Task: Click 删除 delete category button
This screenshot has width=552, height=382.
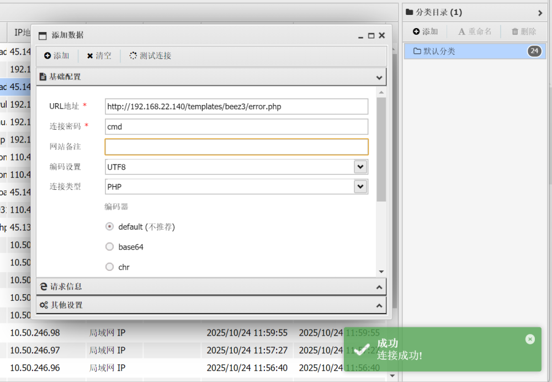Action: point(523,31)
